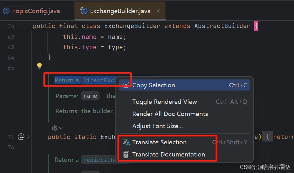Open the AI assistant icon dropdown above line 71
The width and height of the screenshot is (294, 173).
(x=57, y=128)
